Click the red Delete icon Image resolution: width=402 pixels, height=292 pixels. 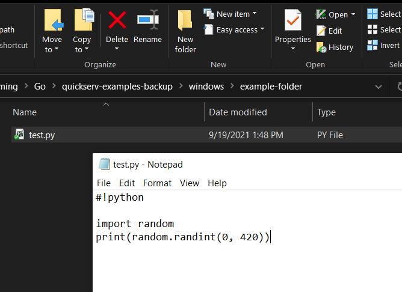click(117, 22)
